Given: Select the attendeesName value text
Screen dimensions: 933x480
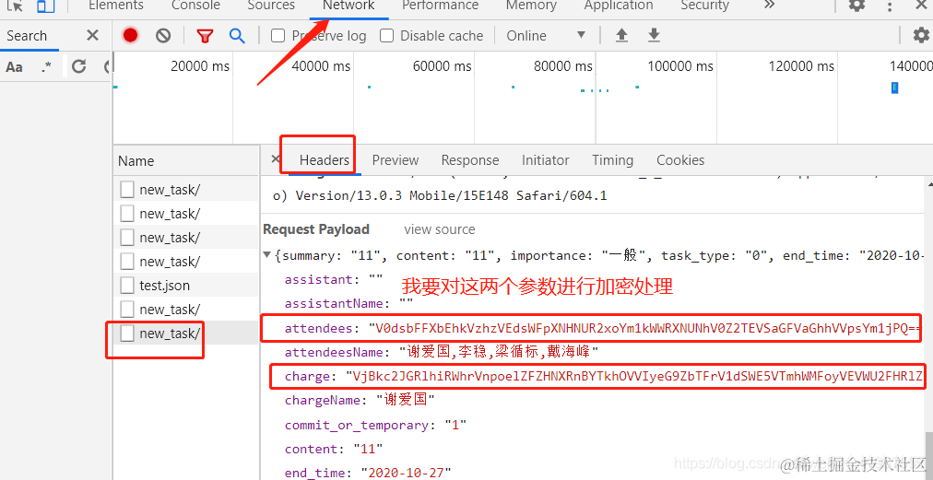Looking at the screenshot, I should [499, 352].
